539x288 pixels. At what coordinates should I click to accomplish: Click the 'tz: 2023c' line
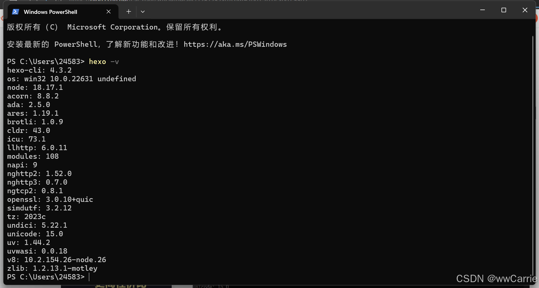click(26, 217)
